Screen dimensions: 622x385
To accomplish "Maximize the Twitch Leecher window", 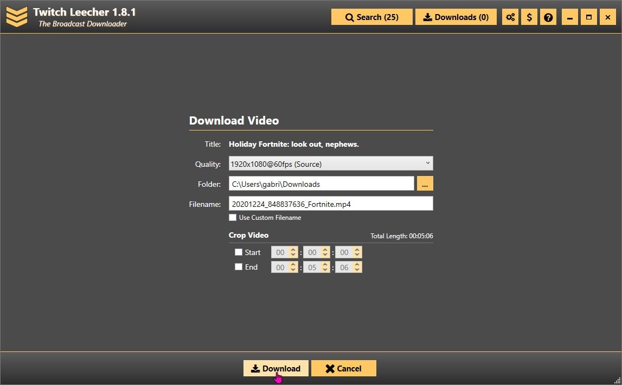I will pyautogui.click(x=588, y=17).
